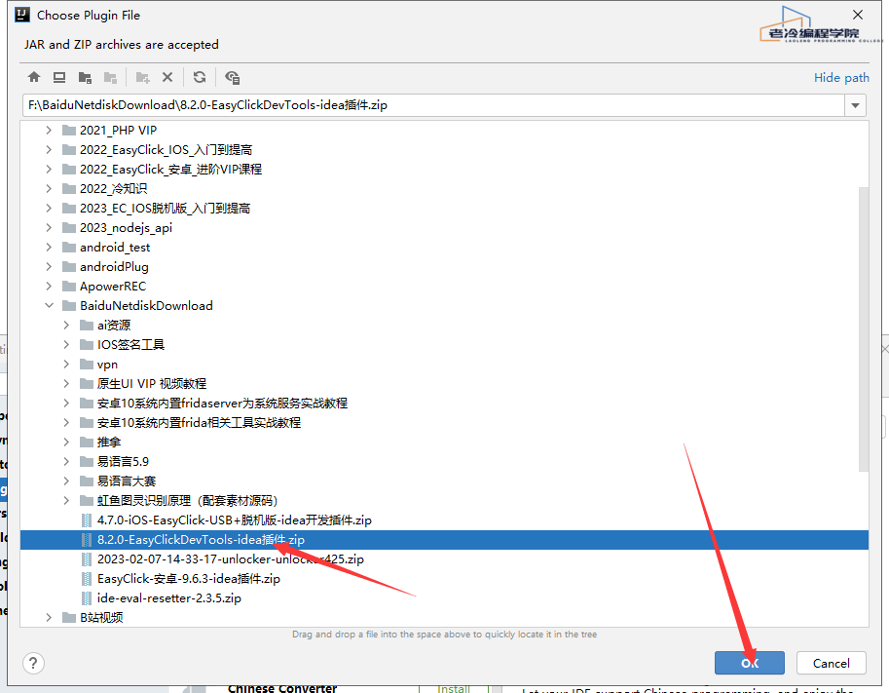
Task: Click the folder icon beside vpn
Action: tap(87, 364)
